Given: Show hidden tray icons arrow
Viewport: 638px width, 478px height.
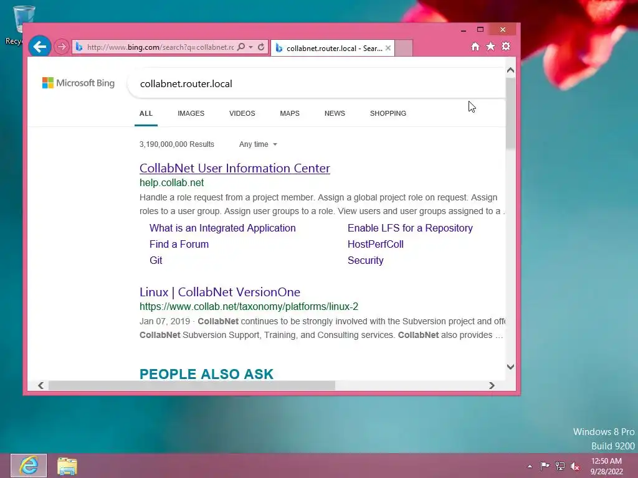Looking at the screenshot, I should pyautogui.click(x=530, y=466).
